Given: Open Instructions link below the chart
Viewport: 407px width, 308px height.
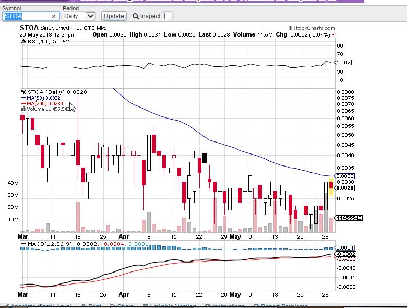Looking at the screenshot, I should tap(224, 306).
